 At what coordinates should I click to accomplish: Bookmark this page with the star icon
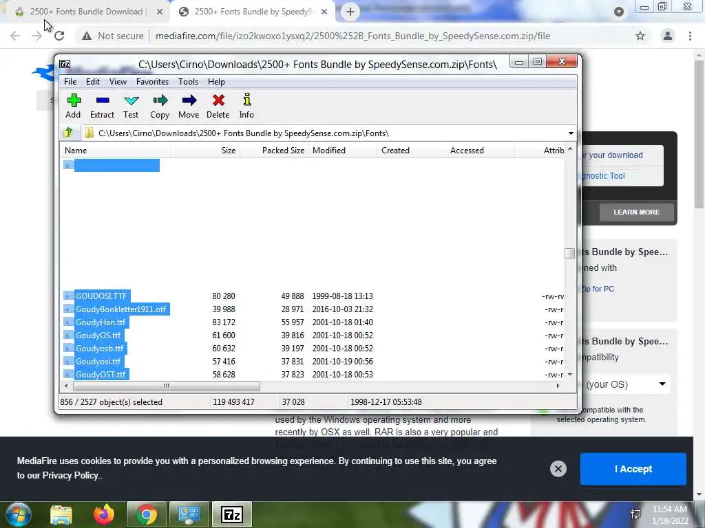640,36
